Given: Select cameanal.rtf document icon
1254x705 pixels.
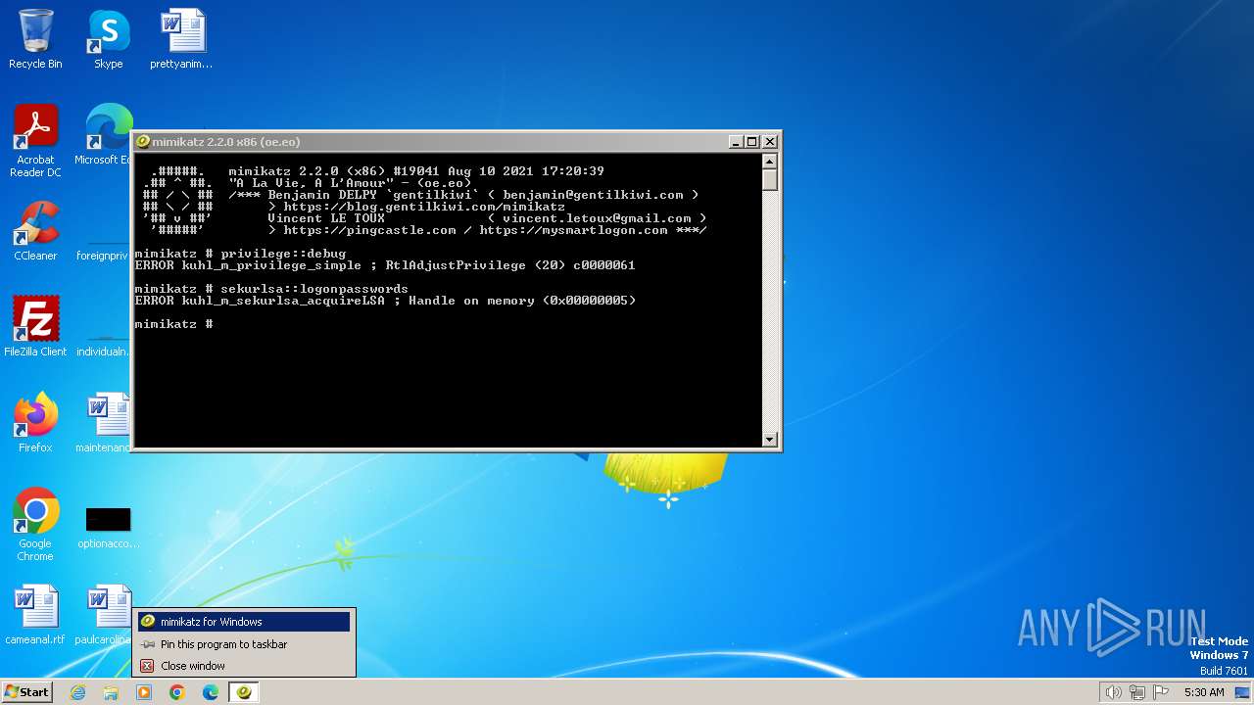Looking at the screenshot, I should [x=35, y=615].
